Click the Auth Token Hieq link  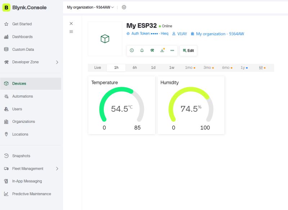tap(147, 33)
